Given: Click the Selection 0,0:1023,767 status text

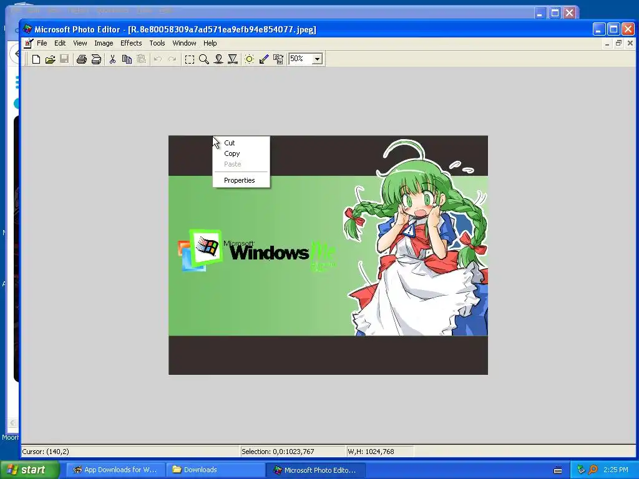Looking at the screenshot, I should pyautogui.click(x=278, y=452).
